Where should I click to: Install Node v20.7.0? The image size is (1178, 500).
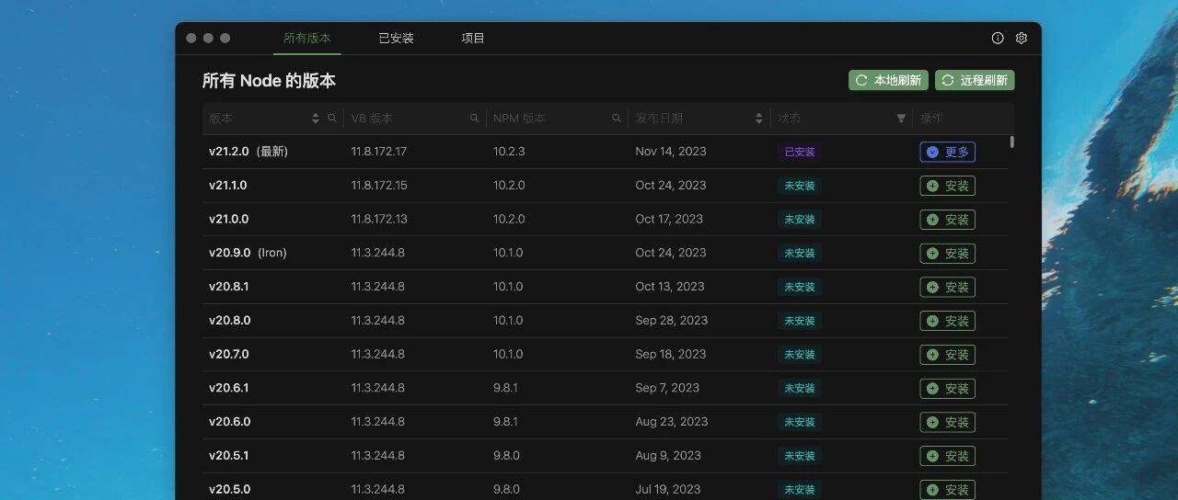point(948,354)
